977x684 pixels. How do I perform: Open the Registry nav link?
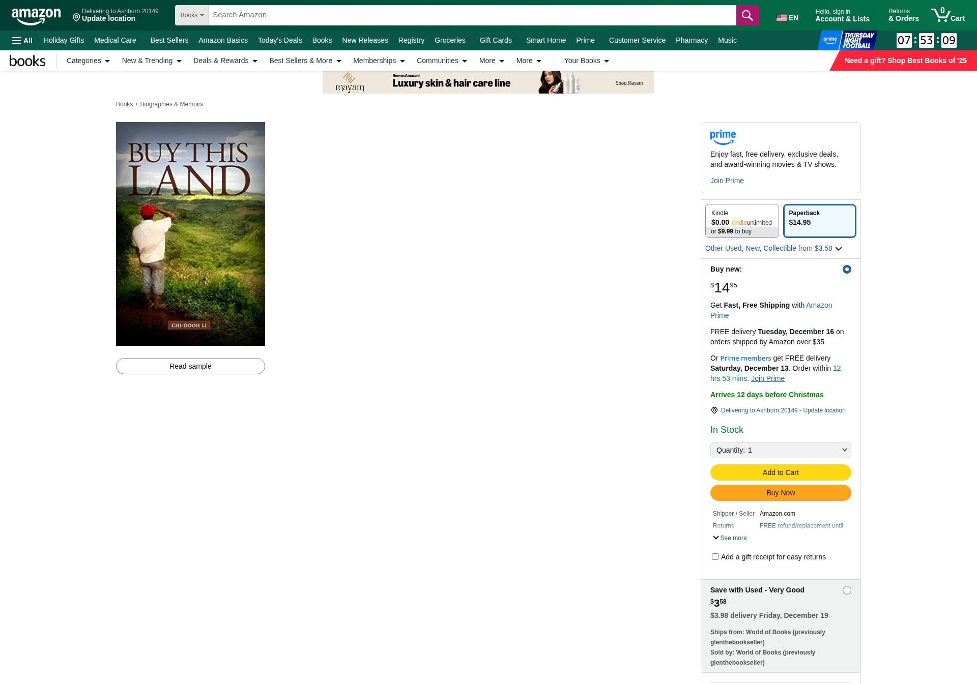click(x=411, y=41)
